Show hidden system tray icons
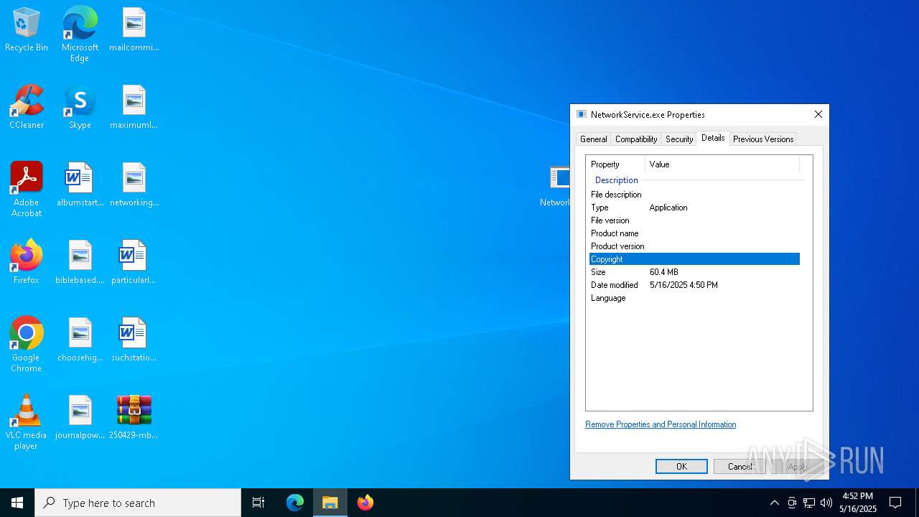 [774, 503]
